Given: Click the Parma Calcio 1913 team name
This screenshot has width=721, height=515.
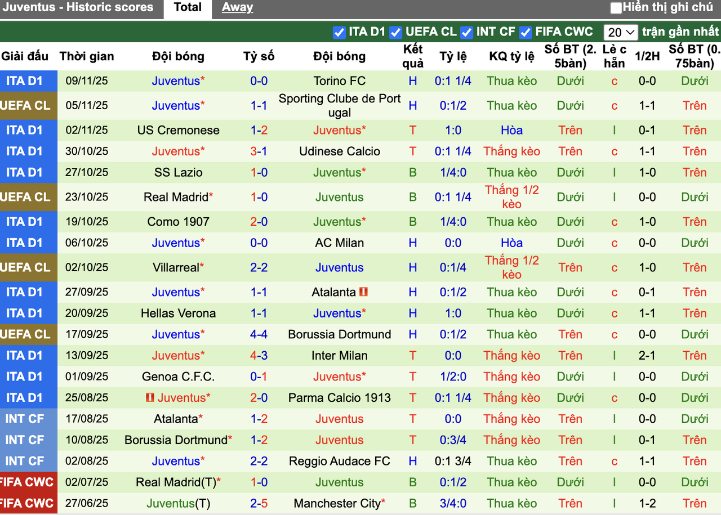Looking at the screenshot, I should tap(340, 398).
